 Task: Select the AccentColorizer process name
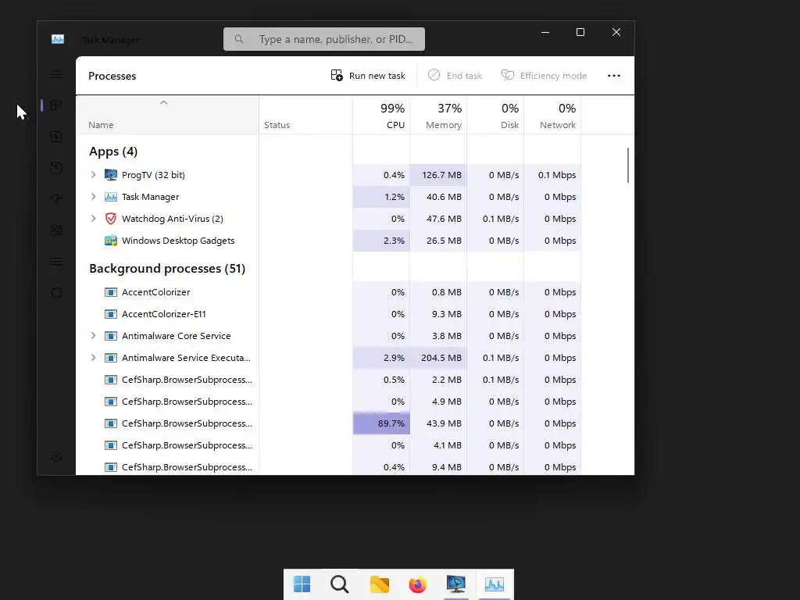(155, 292)
